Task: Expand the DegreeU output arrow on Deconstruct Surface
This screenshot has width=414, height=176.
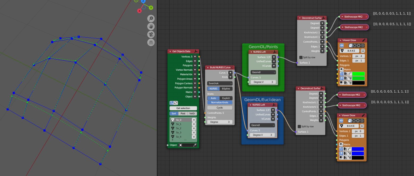Action: (x=322, y=23)
